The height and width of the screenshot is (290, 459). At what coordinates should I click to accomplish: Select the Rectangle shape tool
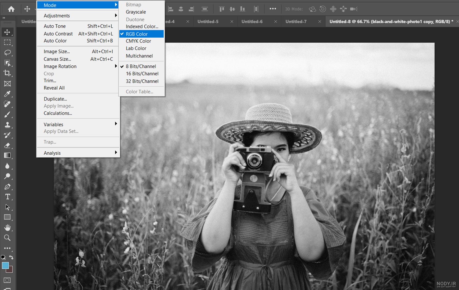(x=7, y=217)
